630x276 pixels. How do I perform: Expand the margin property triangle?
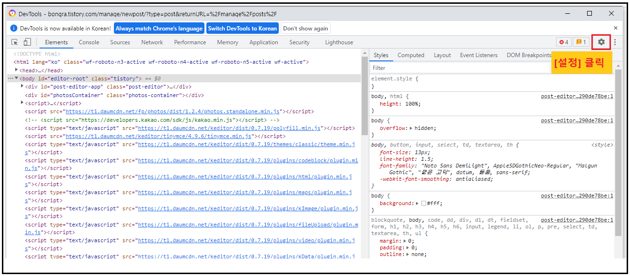pos(405,241)
